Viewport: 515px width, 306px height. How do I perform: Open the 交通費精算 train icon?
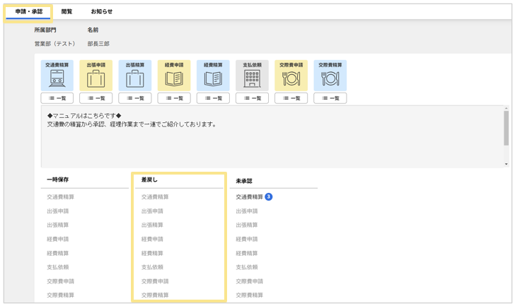(57, 76)
